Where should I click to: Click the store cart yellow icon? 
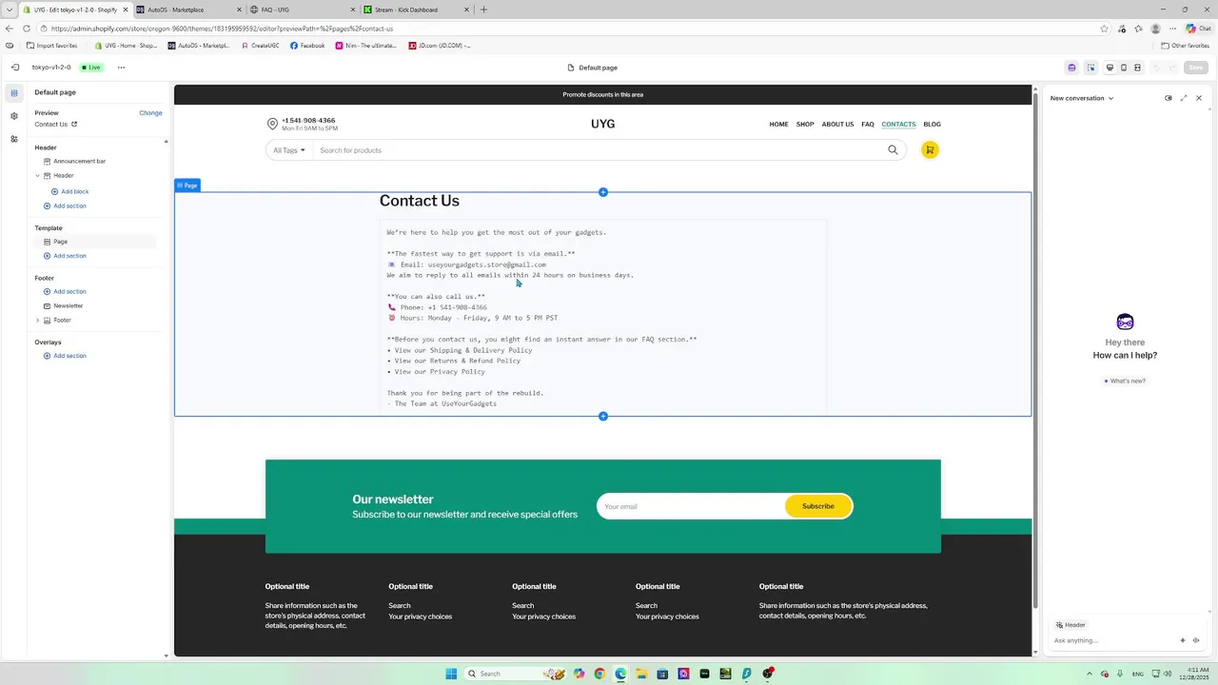(930, 149)
